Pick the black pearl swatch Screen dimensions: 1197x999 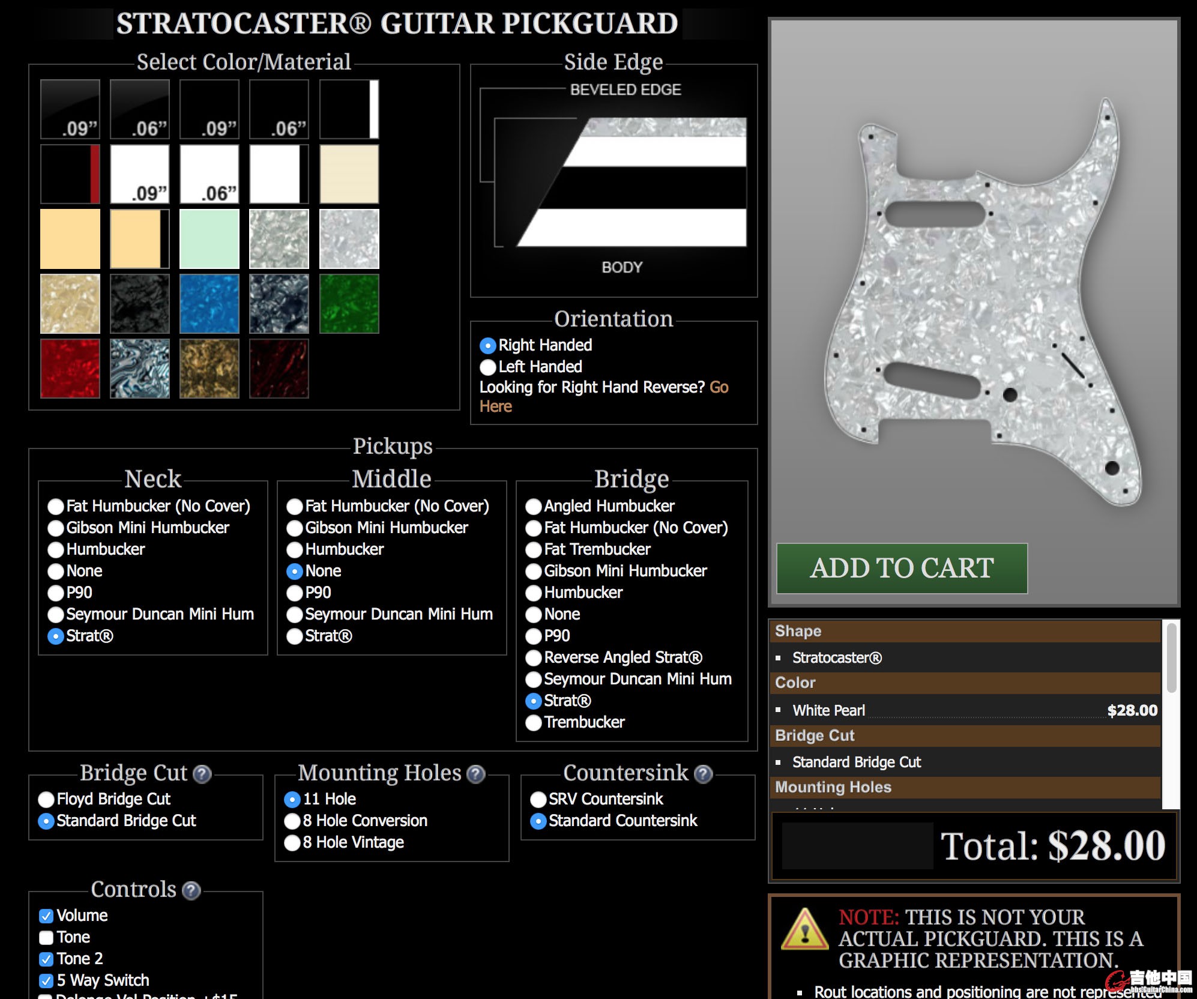pos(140,304)
